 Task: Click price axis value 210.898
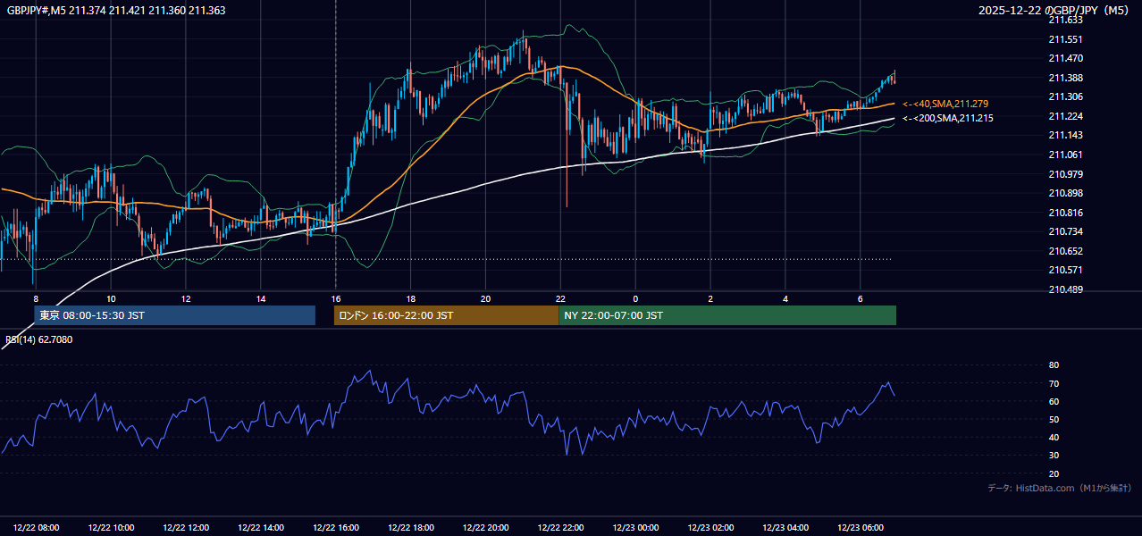point(1065,193)
